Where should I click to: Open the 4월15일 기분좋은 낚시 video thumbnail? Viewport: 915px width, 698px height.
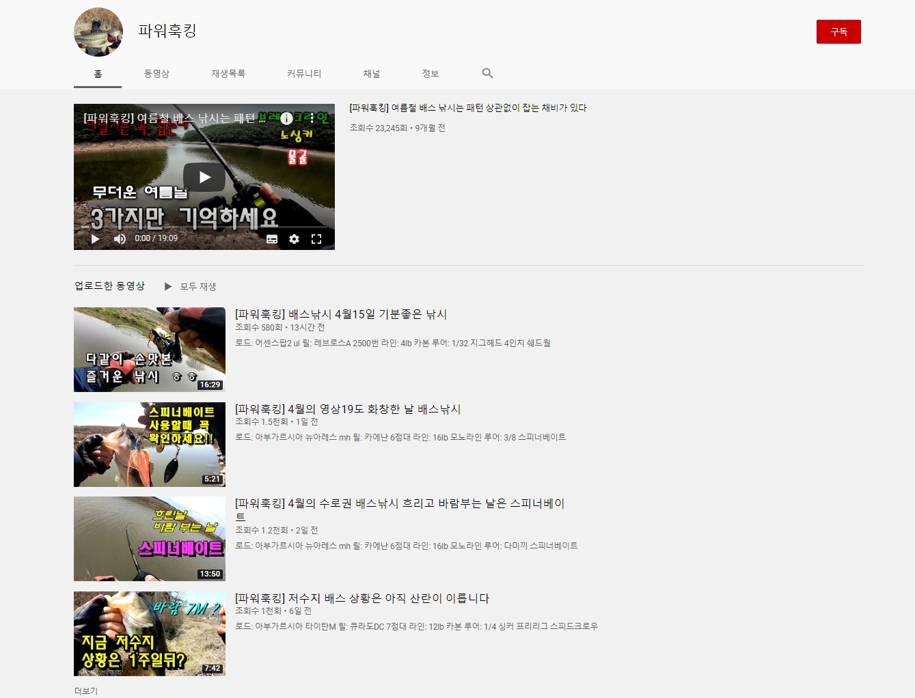coord(150,350)
